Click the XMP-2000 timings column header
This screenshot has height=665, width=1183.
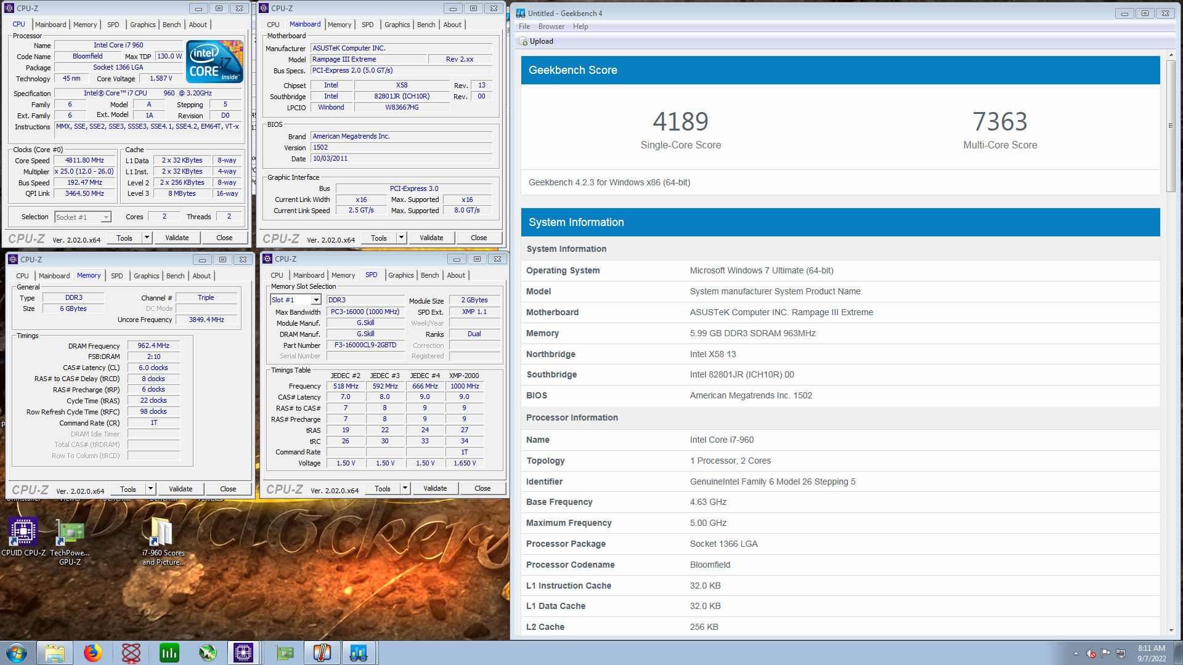tap(464, 376)
